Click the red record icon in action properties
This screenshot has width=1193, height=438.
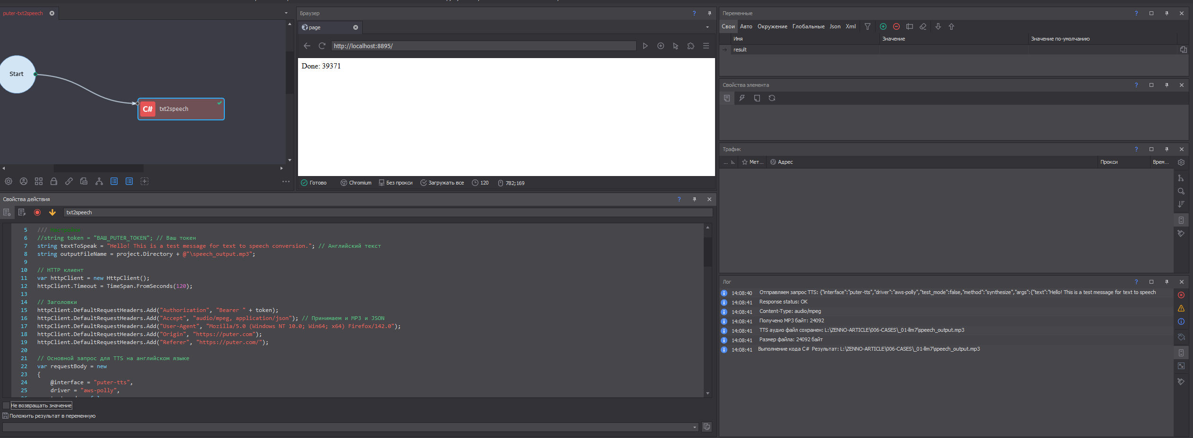pos(37,212)
